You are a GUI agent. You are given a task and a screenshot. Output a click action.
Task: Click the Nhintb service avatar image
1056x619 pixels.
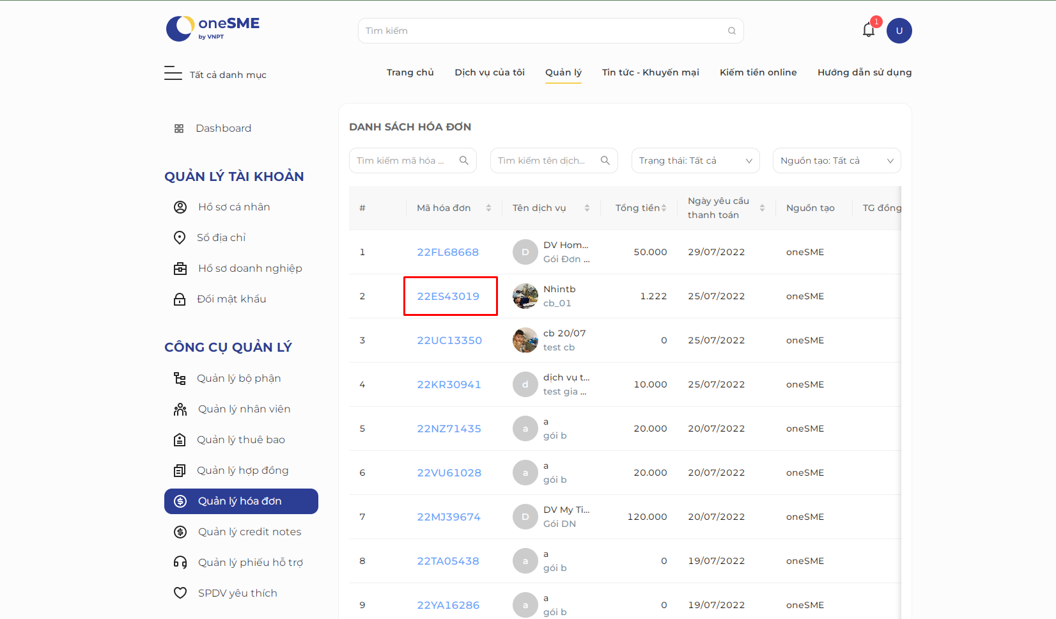pos(525,296)
